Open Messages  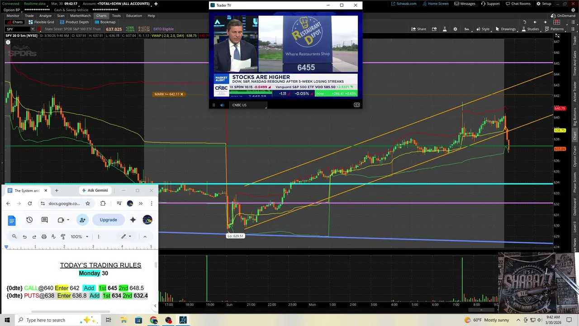[x=465, y=4]
